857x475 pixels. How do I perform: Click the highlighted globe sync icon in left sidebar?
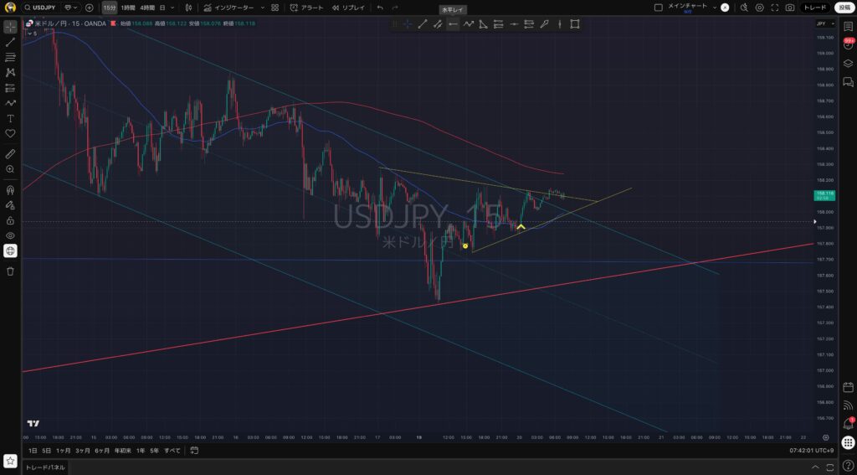(x=10, y=251)
